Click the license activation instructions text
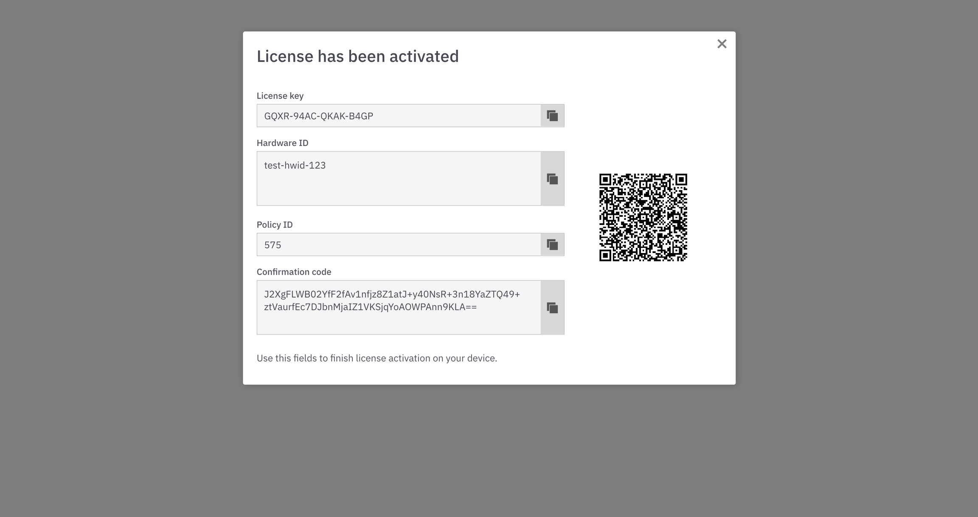The image size is (978, 517). coord(377,358)
